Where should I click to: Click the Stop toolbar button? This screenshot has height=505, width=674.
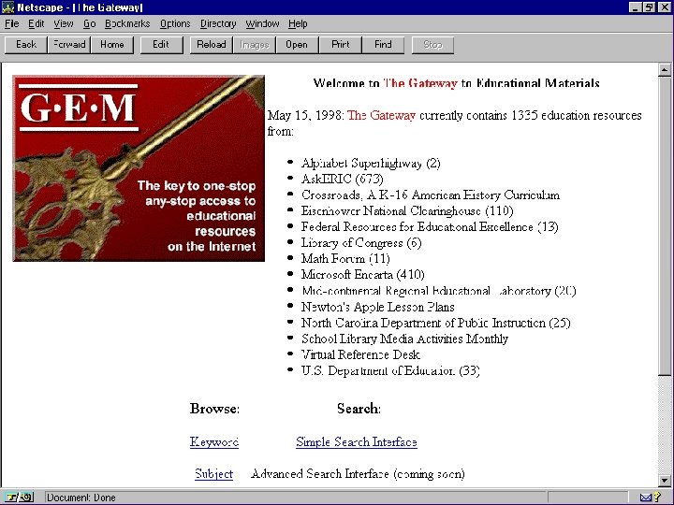click(432, 45)
